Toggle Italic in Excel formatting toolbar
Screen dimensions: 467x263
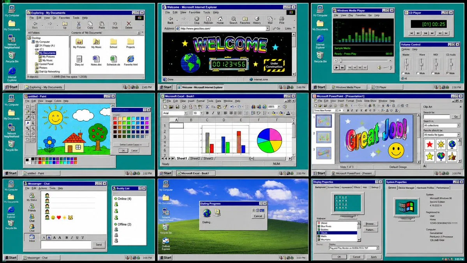click(213, 113)
